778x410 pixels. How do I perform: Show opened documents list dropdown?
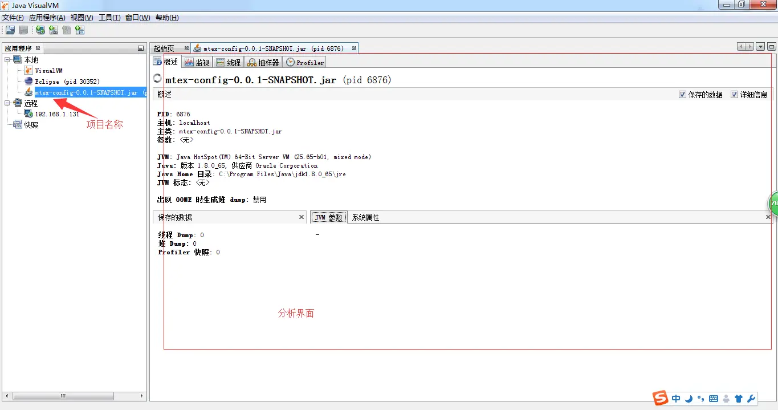point(760,47)
